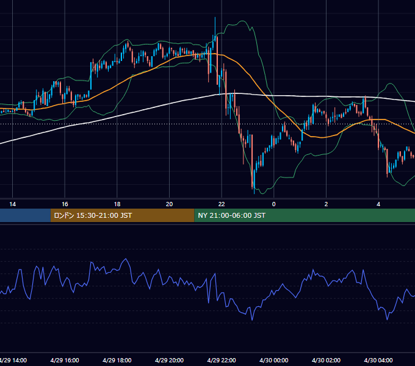Image resolution: width=415 pixels, height=366 pixels.
Task: Click the 22 hour axis label
Action: point(222,204)
